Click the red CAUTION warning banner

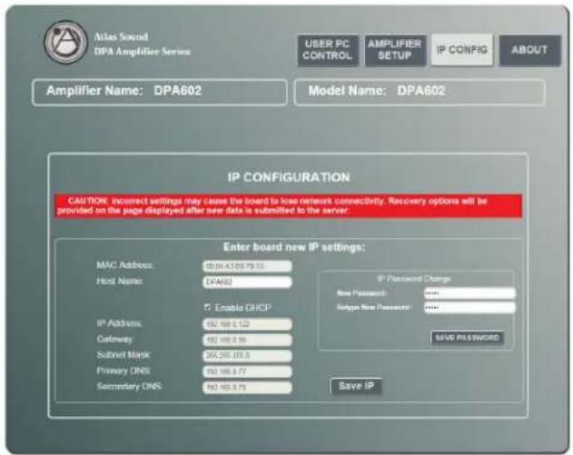289,206
